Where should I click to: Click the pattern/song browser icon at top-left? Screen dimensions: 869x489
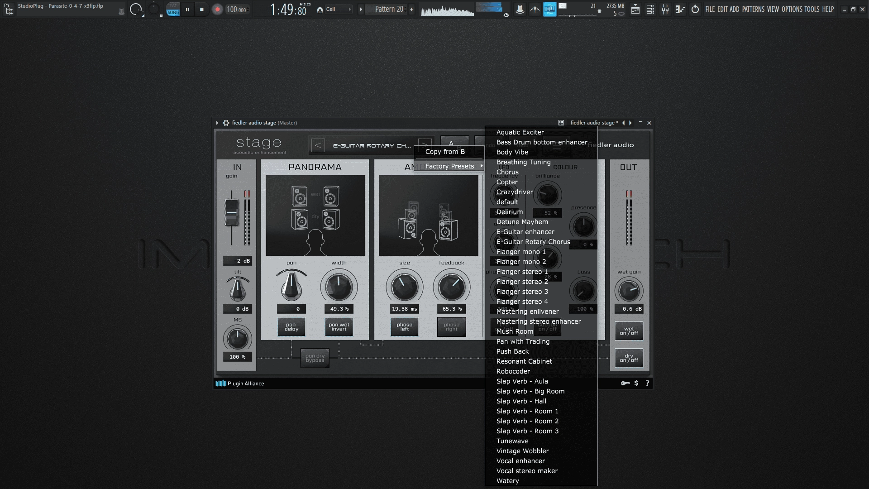pyautogui.click(x=9, y=9)
